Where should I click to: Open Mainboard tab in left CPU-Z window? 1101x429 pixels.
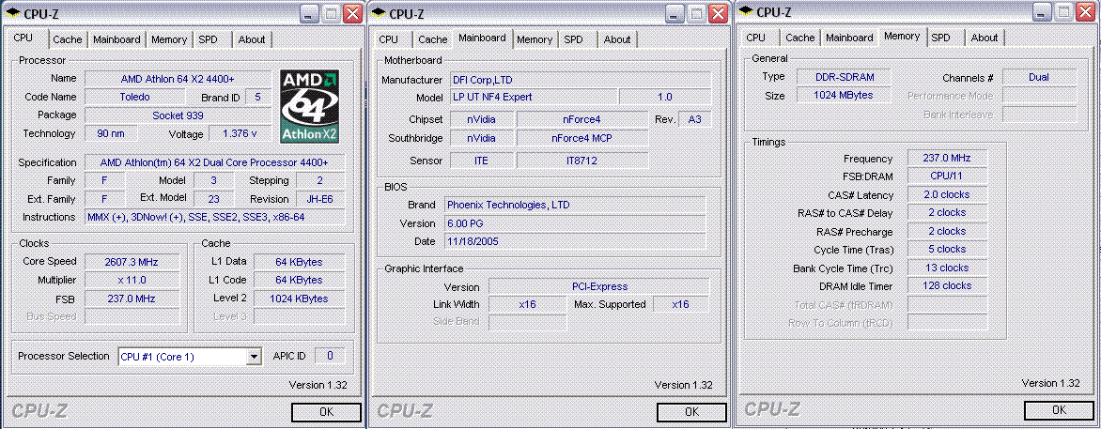click(116, 39)
